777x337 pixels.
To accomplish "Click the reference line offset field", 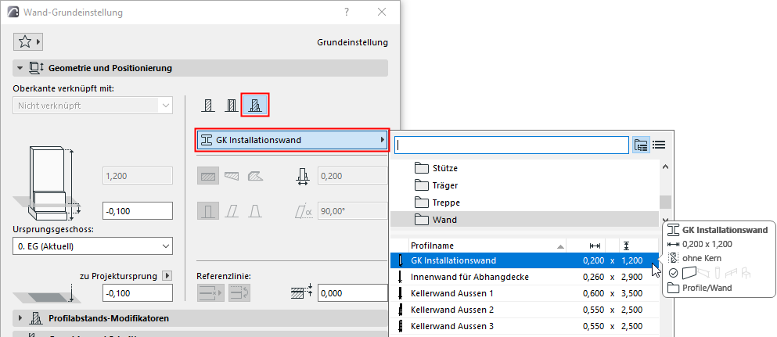I will [351, 292].
